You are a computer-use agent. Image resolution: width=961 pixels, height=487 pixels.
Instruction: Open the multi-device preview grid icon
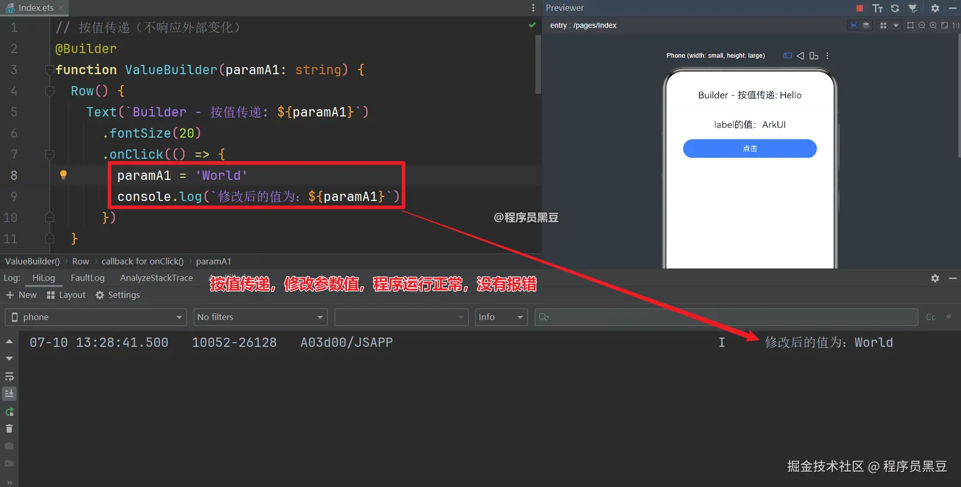pos(883,25)
